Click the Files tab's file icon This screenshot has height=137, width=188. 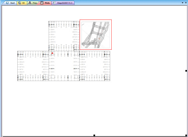tap(30, 3)
